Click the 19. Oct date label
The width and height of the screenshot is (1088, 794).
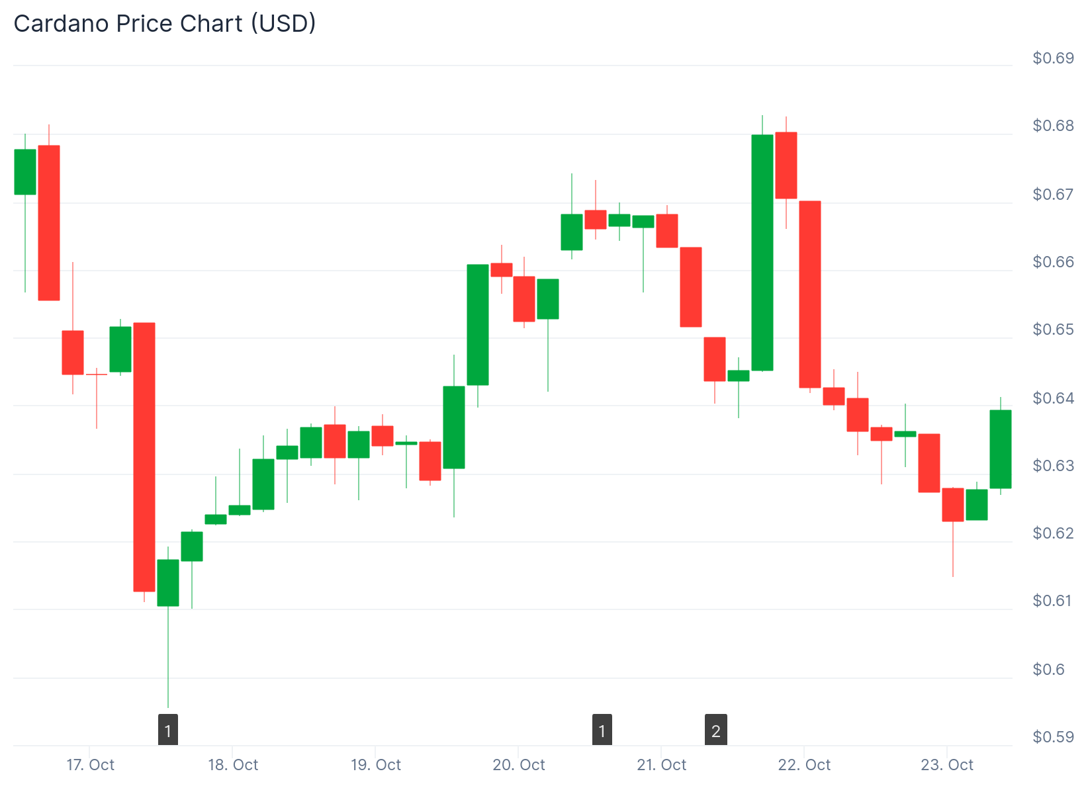click(376, 765)
